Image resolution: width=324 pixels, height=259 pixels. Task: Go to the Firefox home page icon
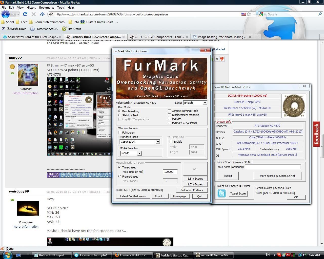(42, 14)
